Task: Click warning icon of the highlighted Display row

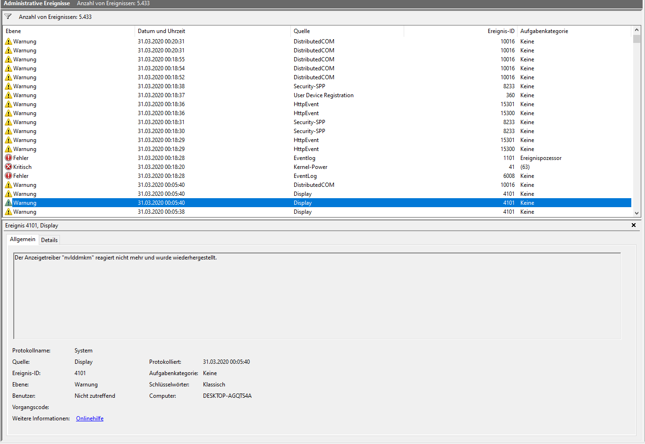Action: point(8,203)
